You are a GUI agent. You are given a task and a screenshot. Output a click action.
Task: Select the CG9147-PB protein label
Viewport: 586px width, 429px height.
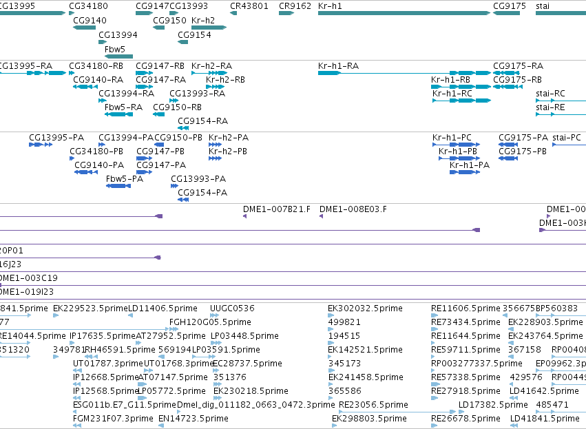click(160, 151)
